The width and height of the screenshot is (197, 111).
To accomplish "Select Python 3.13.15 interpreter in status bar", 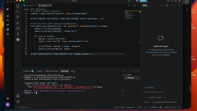I will pyautogui.click(x=170, y=107).
